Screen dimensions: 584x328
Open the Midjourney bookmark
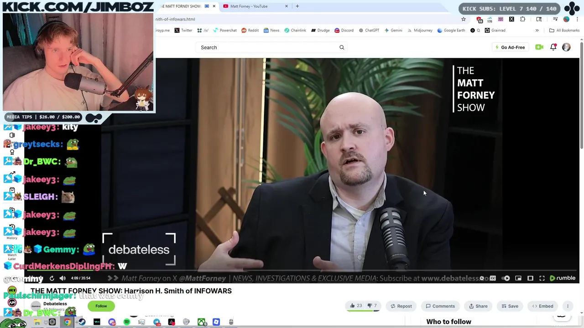point(420,31)
